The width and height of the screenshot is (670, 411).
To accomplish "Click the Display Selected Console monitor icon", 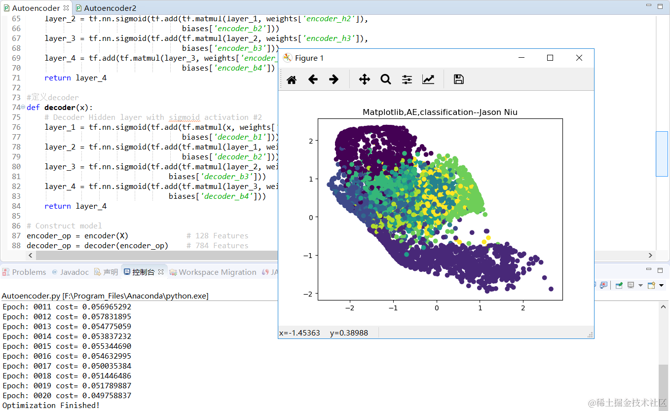I will coord(631,285).
